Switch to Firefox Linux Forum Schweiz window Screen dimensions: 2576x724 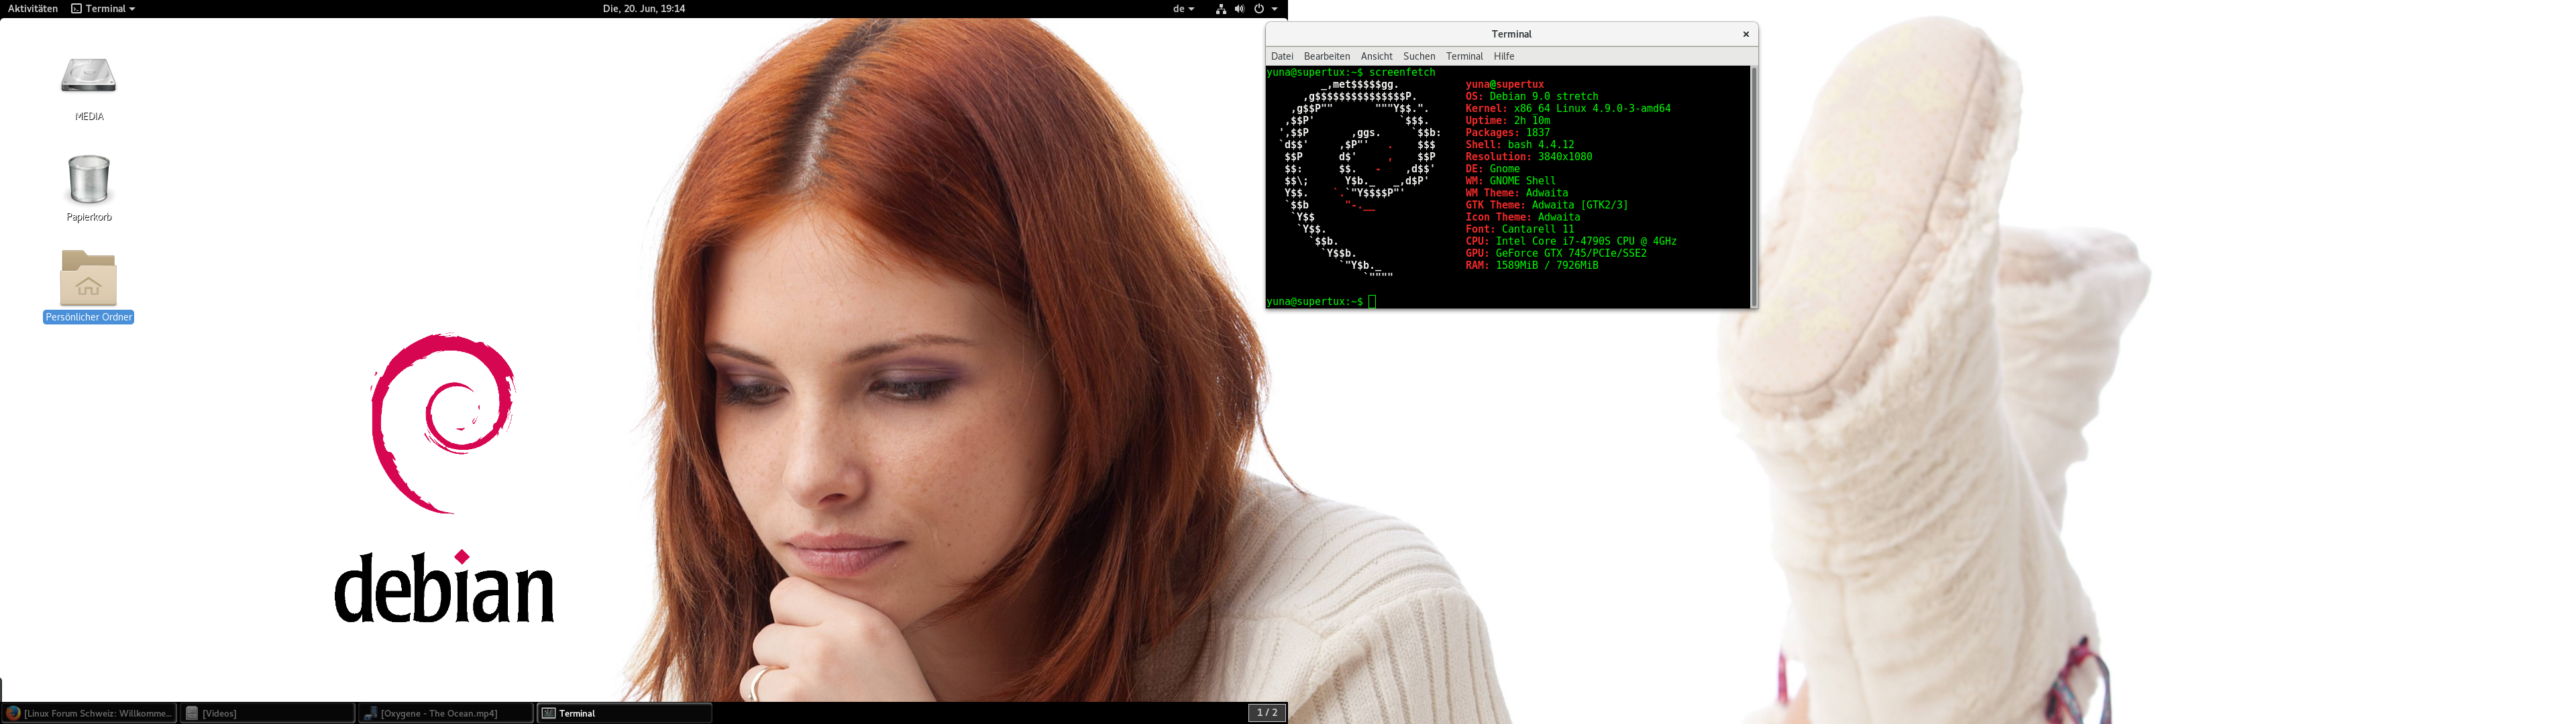click(89, 713)
